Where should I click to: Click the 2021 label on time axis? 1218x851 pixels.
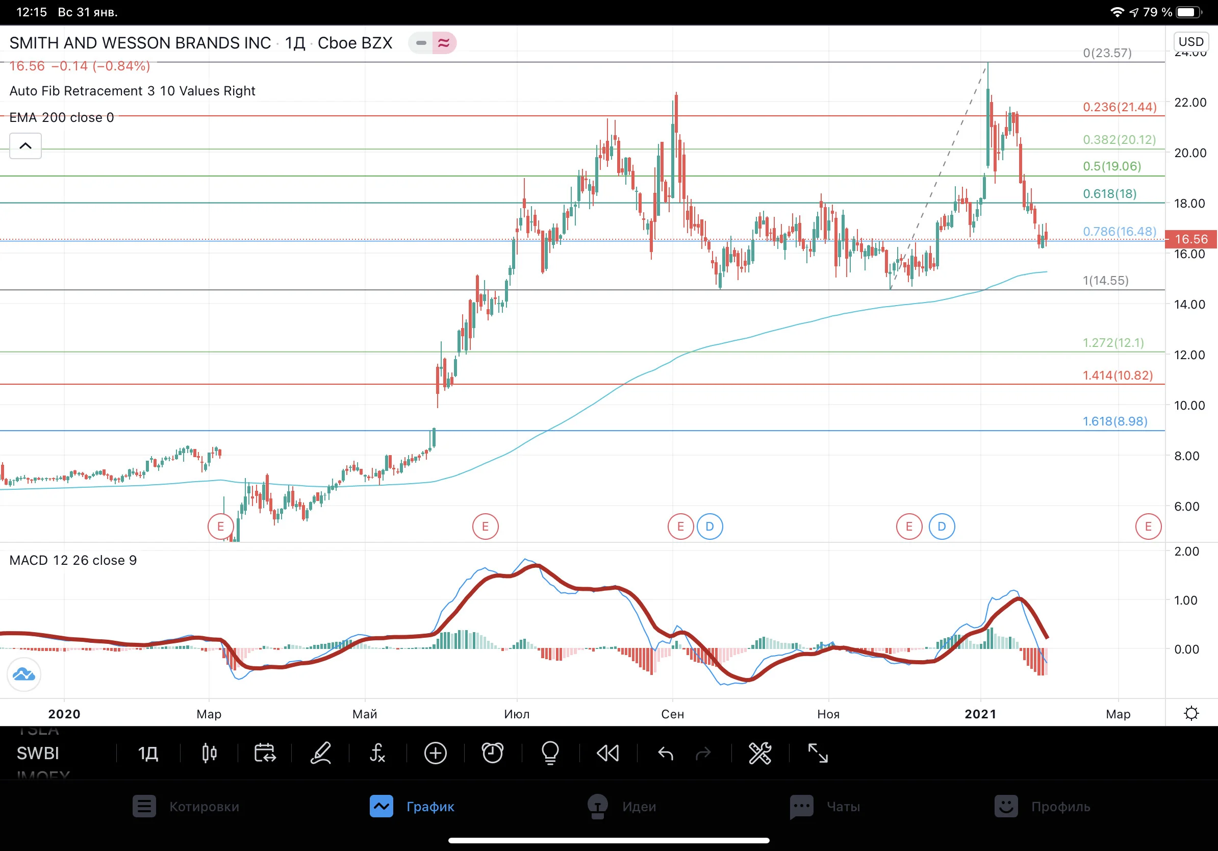pyautogui.click(x=980, y=714)
